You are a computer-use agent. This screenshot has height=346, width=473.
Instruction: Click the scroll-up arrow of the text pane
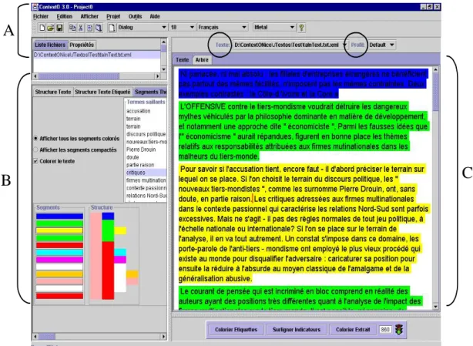[435, 69]
